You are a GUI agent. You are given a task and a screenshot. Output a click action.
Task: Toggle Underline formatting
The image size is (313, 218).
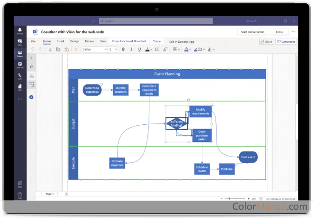(139, 50)
